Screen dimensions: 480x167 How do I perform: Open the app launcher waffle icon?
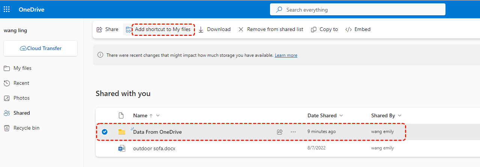coord(7,10)
